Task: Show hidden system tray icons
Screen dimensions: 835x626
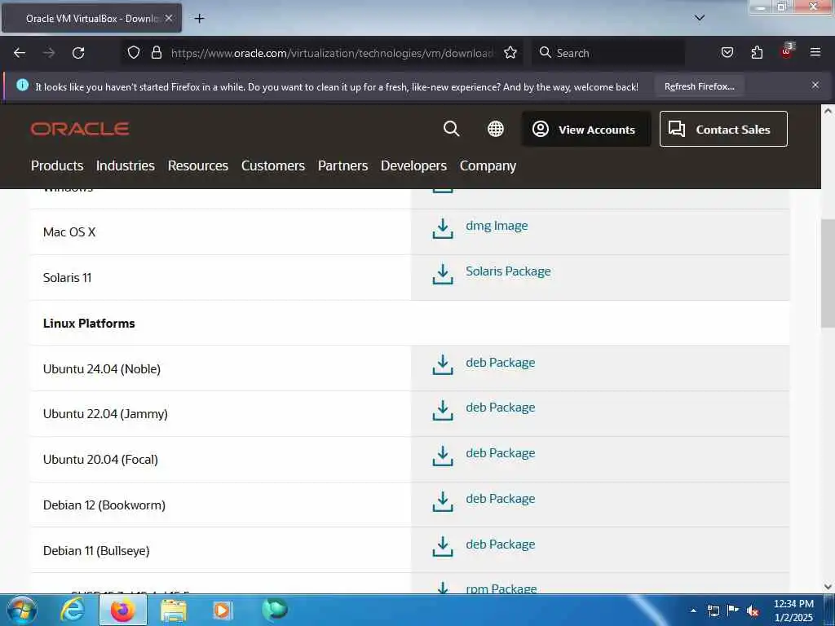Action: (x=693, y=611)
